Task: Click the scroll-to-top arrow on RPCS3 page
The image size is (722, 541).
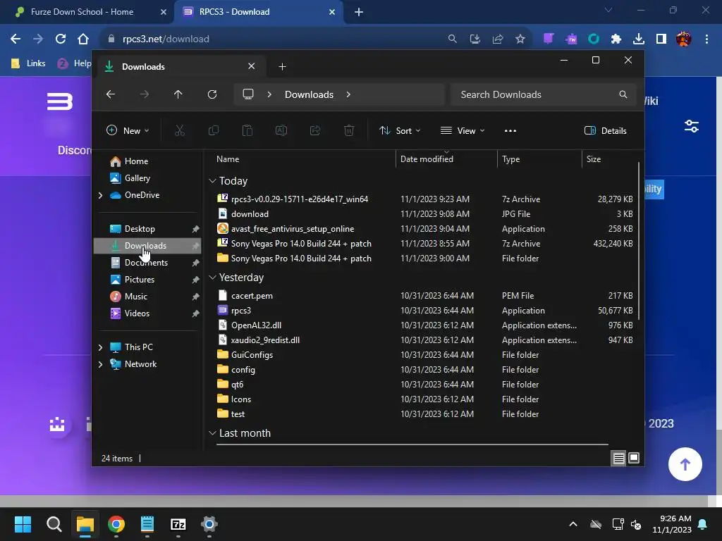Action: [685, 464]
